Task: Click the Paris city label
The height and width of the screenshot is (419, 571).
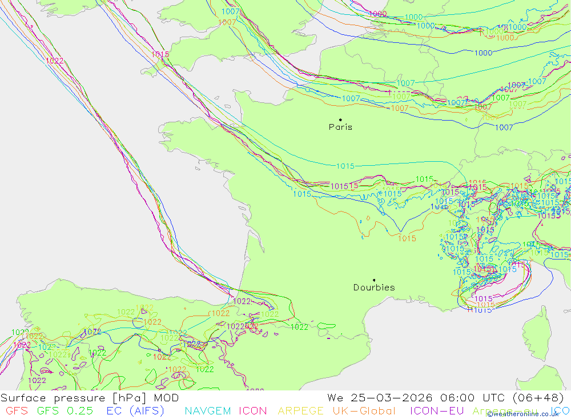Action: pyautogui.click(x=340, y=127)
